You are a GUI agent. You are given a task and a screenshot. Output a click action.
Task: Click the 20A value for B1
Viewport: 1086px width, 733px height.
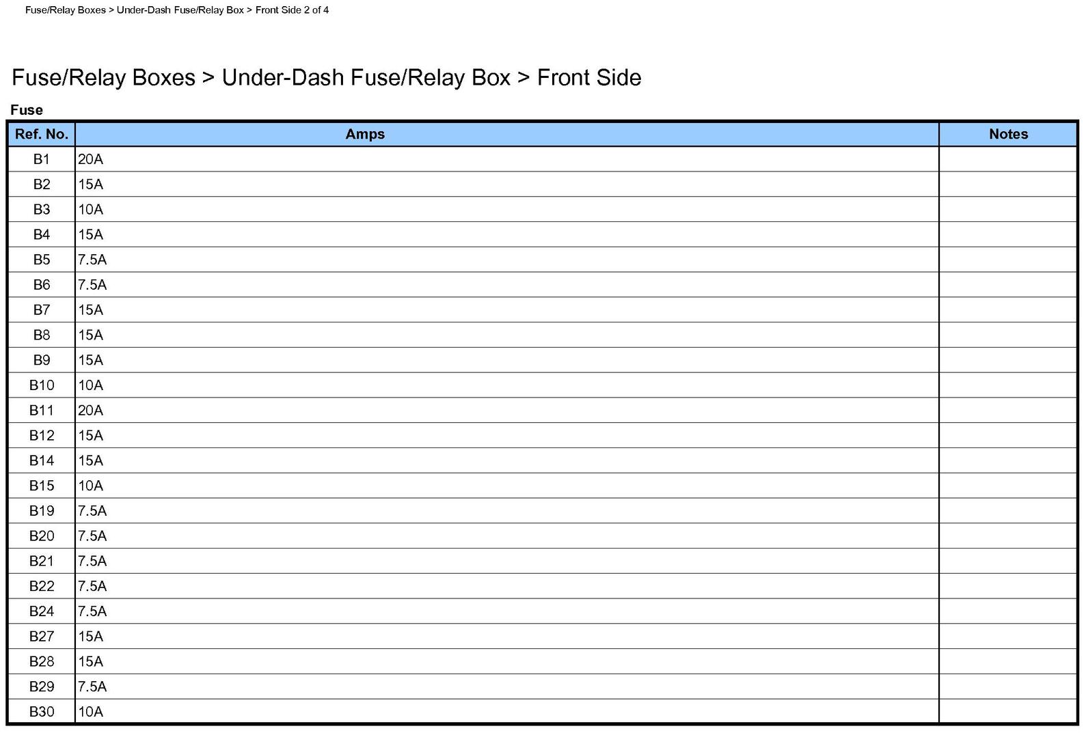[90, 159]
